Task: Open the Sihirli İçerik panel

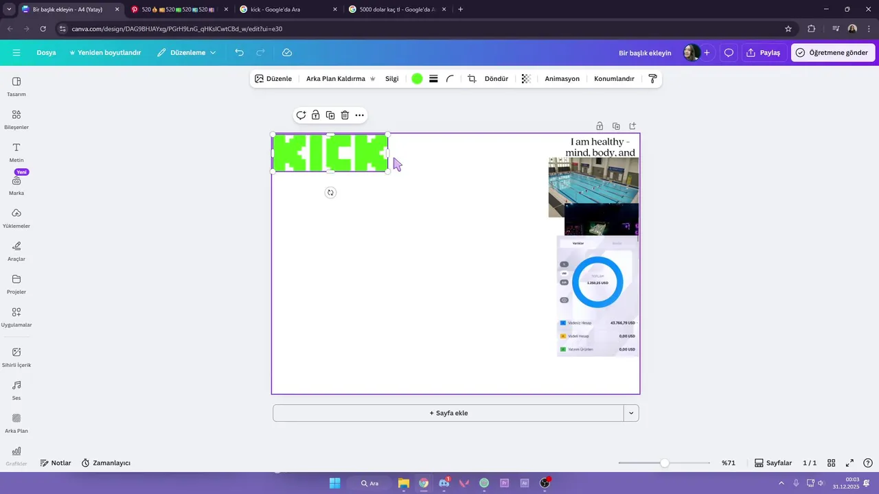Action: pyautogui.click(x=16, y=357)
